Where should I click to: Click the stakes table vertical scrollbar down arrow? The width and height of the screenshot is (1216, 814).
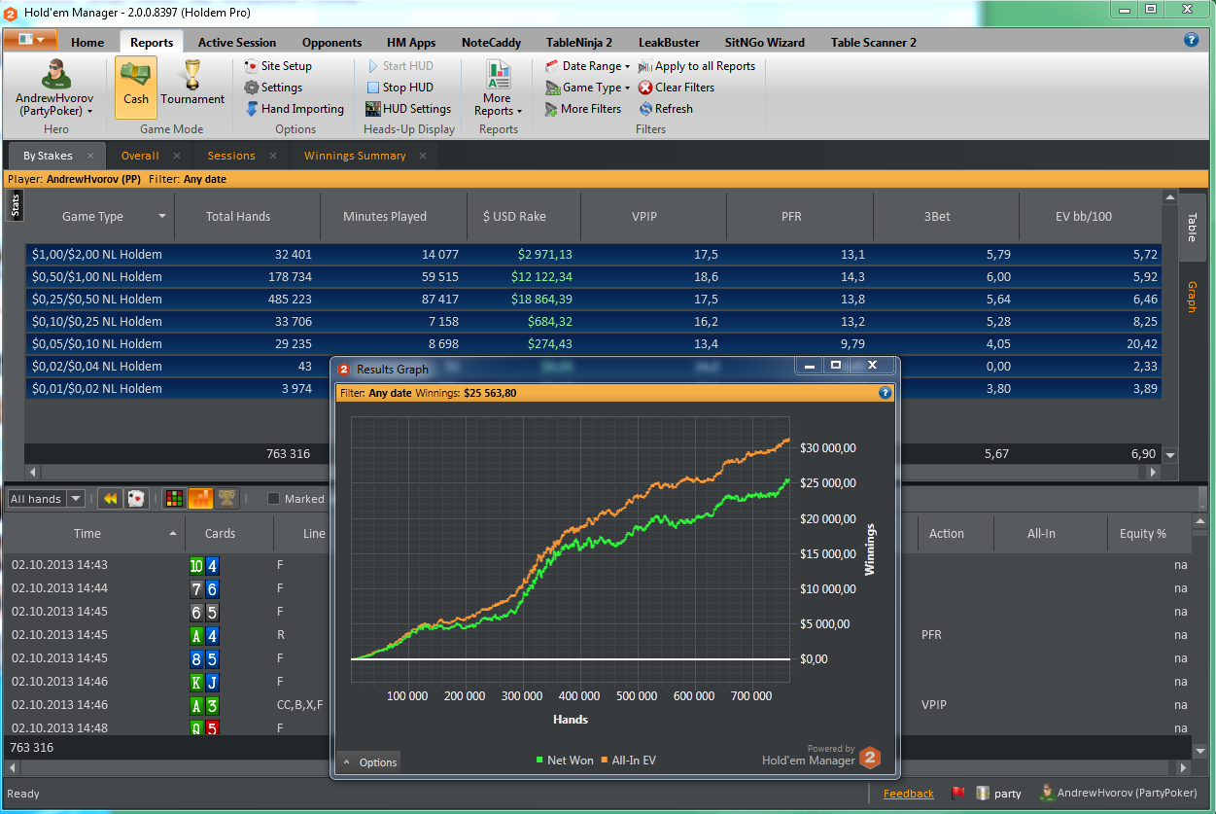coord(1170,454)
